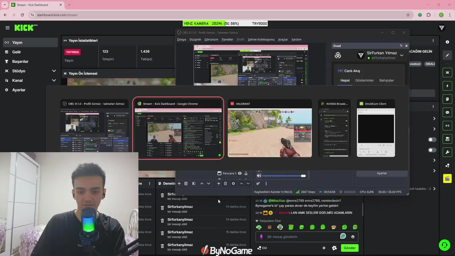
Task: Open the Görünüm menu in OBS
Action: [211, 39]
